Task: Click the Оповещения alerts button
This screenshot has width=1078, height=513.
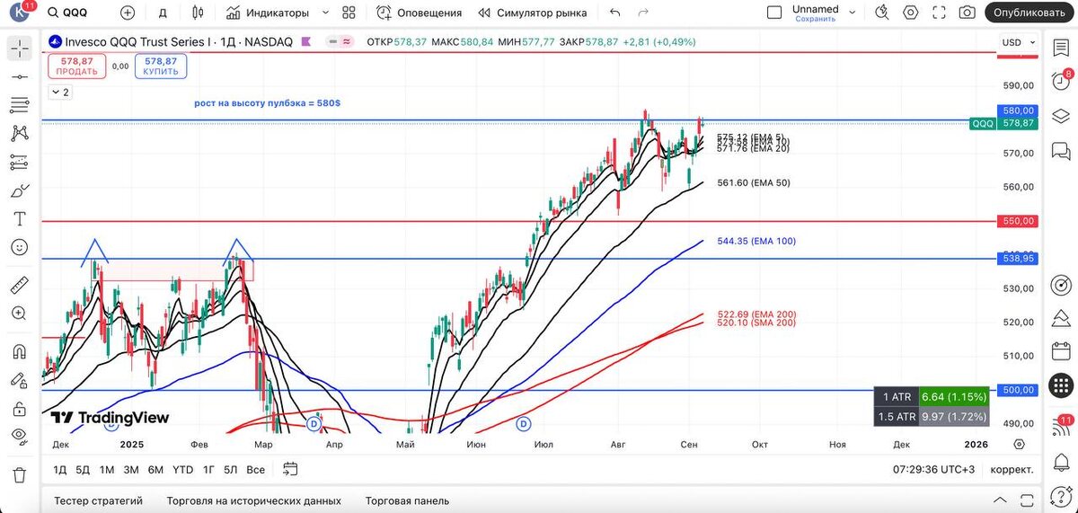Action: tap(420, 13)
